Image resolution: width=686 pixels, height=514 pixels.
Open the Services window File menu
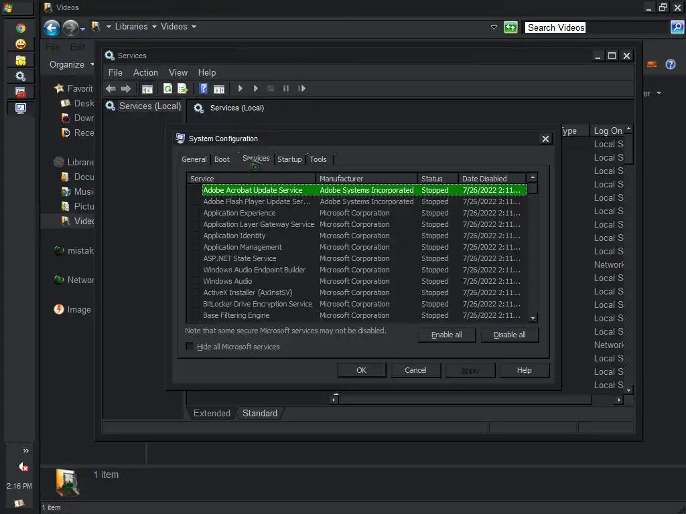[115, 72]
